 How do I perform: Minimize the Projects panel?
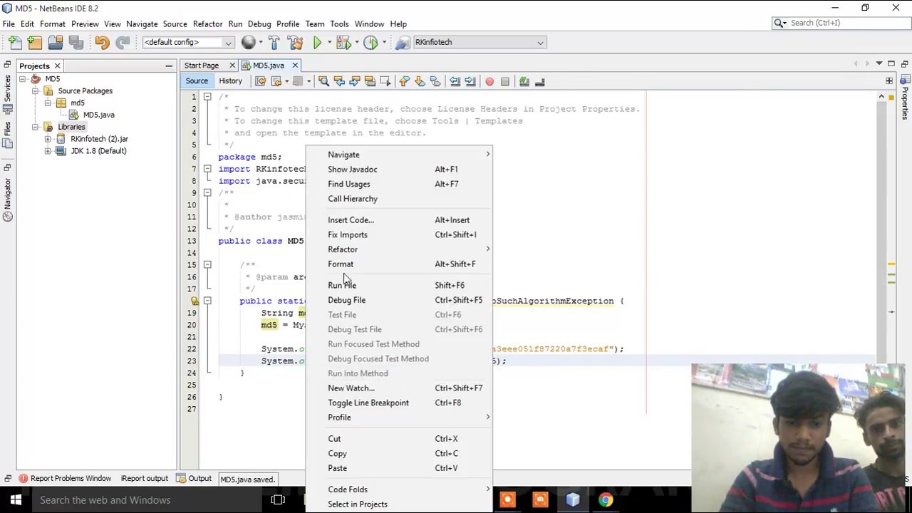[169, 66]
